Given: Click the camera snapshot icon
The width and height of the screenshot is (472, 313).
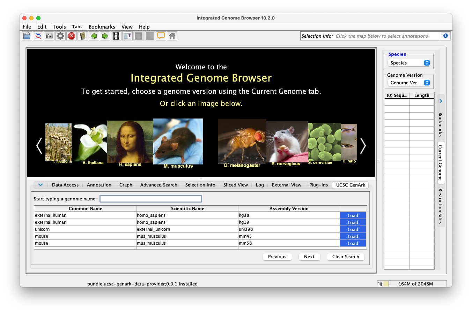Looking at the screenshot, I should (49, 36).
